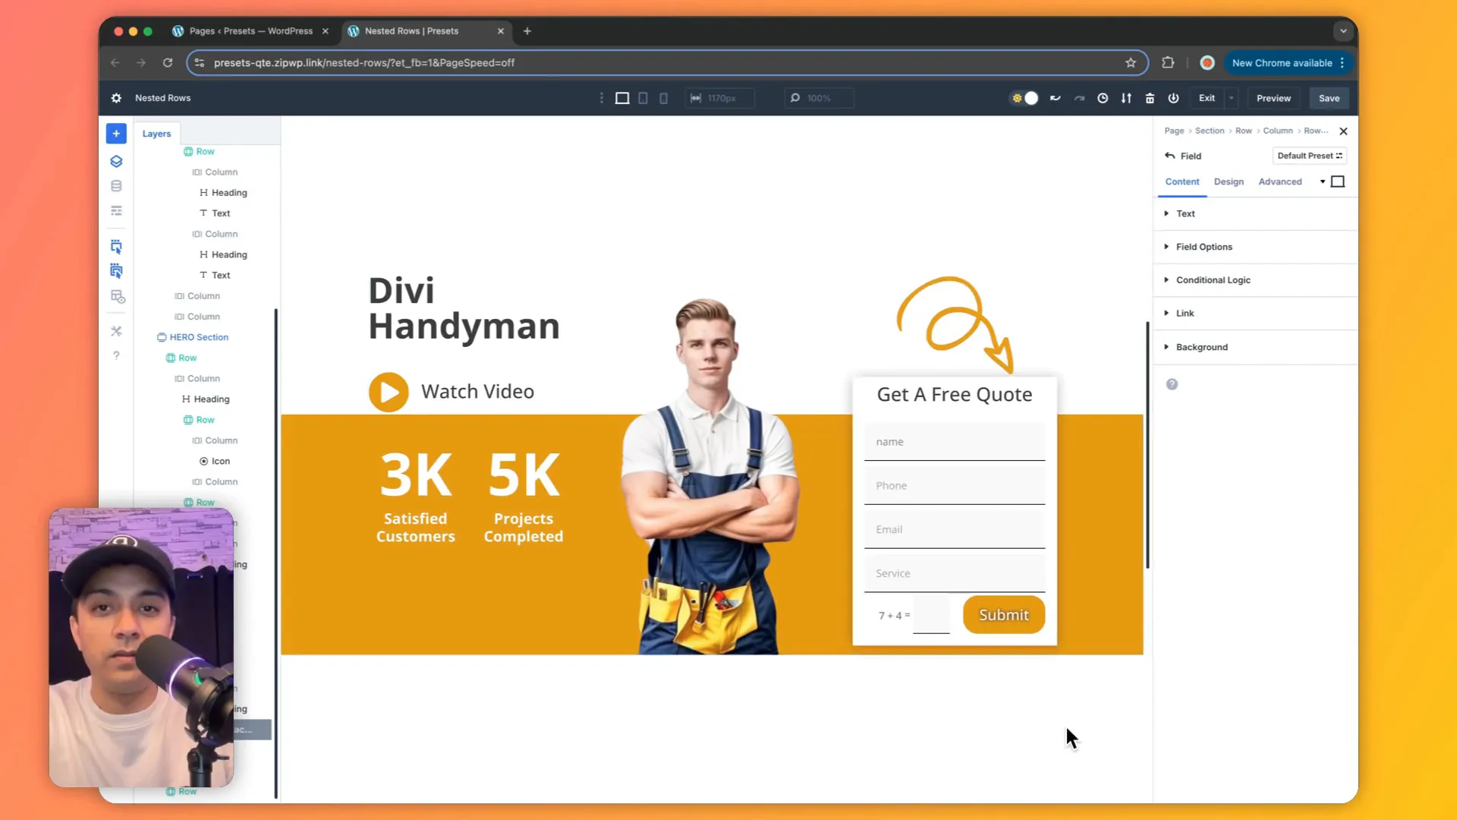Click the undo arrow in top toolbar
This screenshot has height=820, width=1457.
1055,98
